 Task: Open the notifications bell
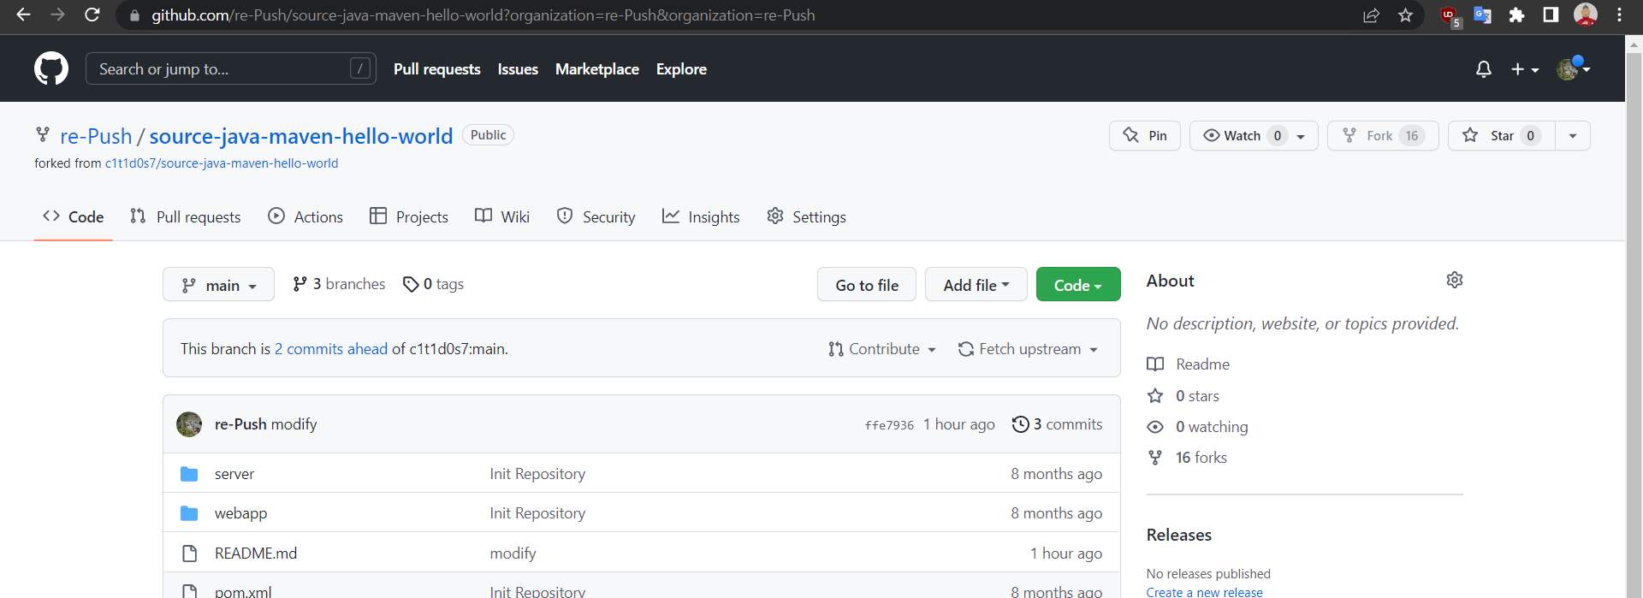(x=1484, y=69)
